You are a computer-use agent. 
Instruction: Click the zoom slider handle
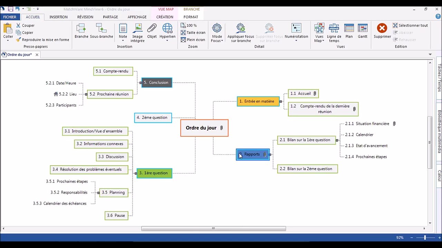coord(425,238)
